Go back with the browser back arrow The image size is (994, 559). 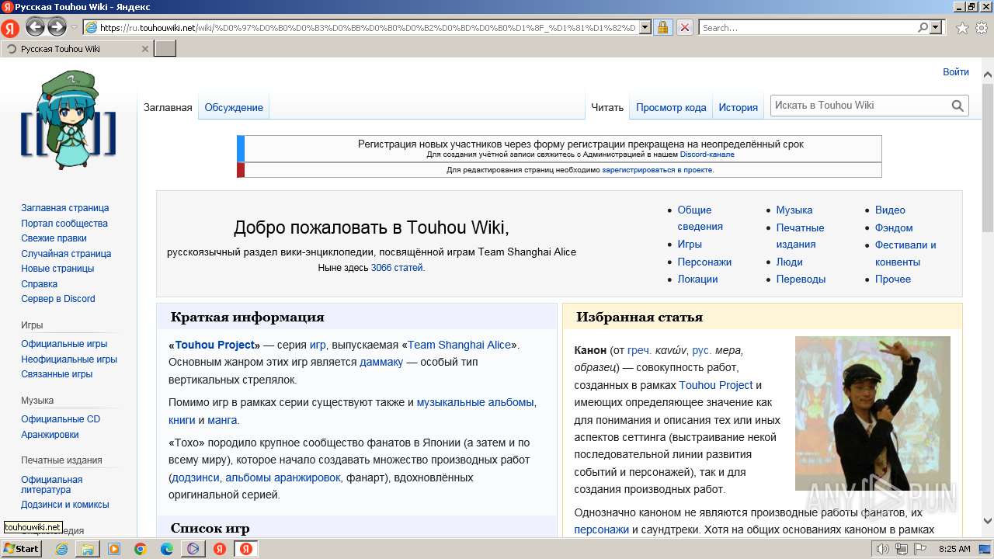pyautogui.click(x=35, y=27)
